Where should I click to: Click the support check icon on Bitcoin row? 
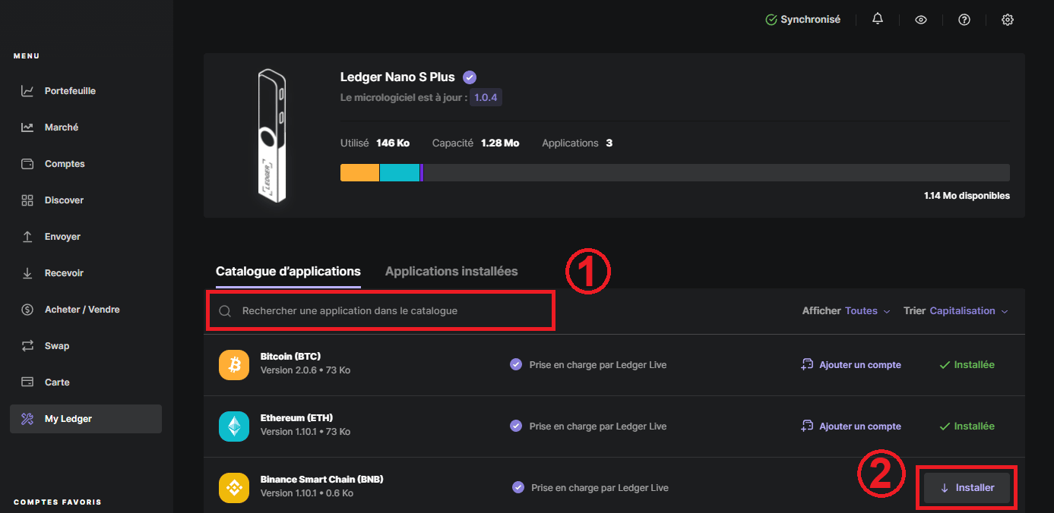(x=516, y=364)
